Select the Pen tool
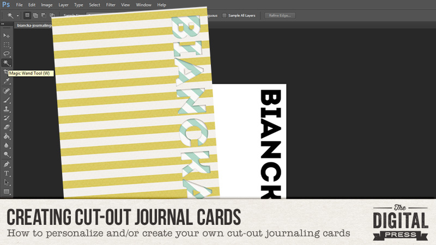Screen dimensions: 436x245 tap(7, 164)
